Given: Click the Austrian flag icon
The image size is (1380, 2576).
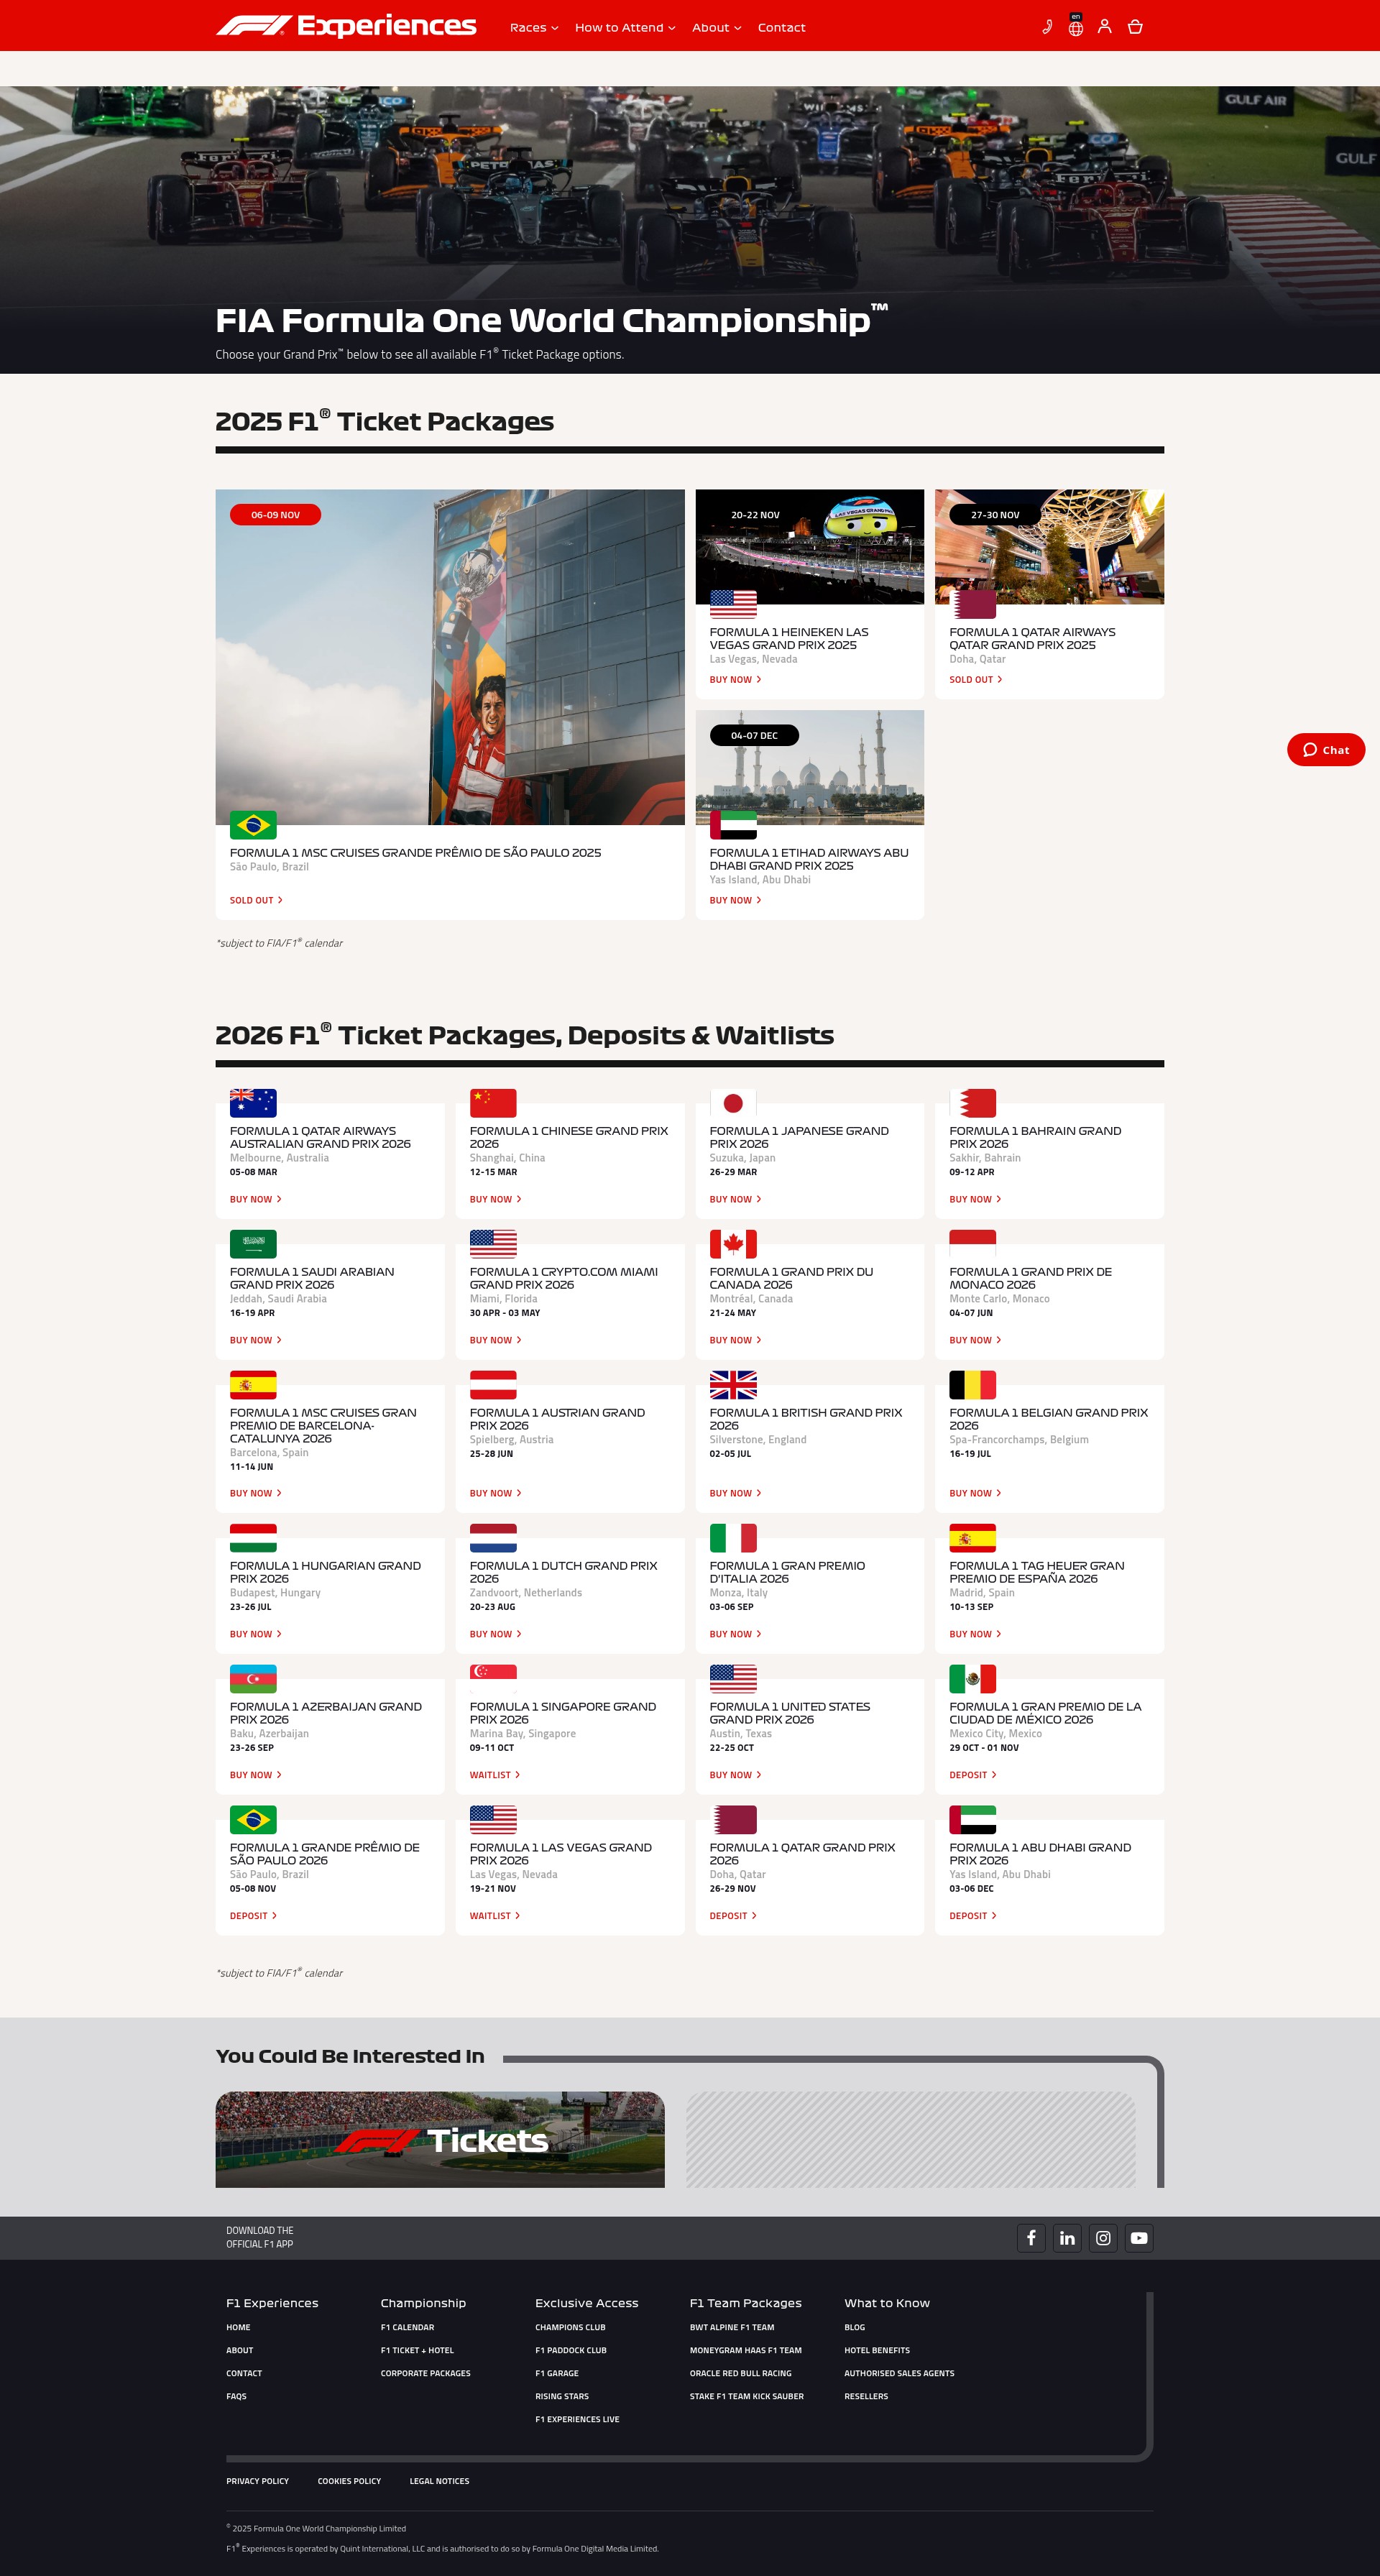Looking at the screenshot, I should [493, 1385].
